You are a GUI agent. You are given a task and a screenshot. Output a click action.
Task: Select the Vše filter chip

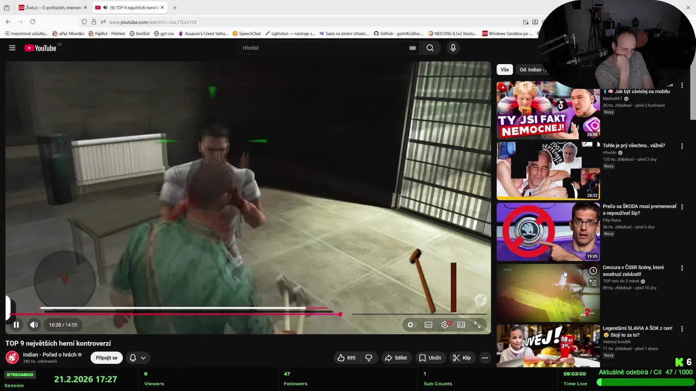click(505, 70)
